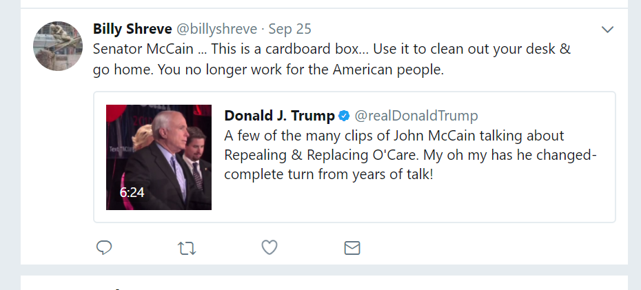Click the 'Senator McCain' opening tweet line

click(x=143, y=50)
